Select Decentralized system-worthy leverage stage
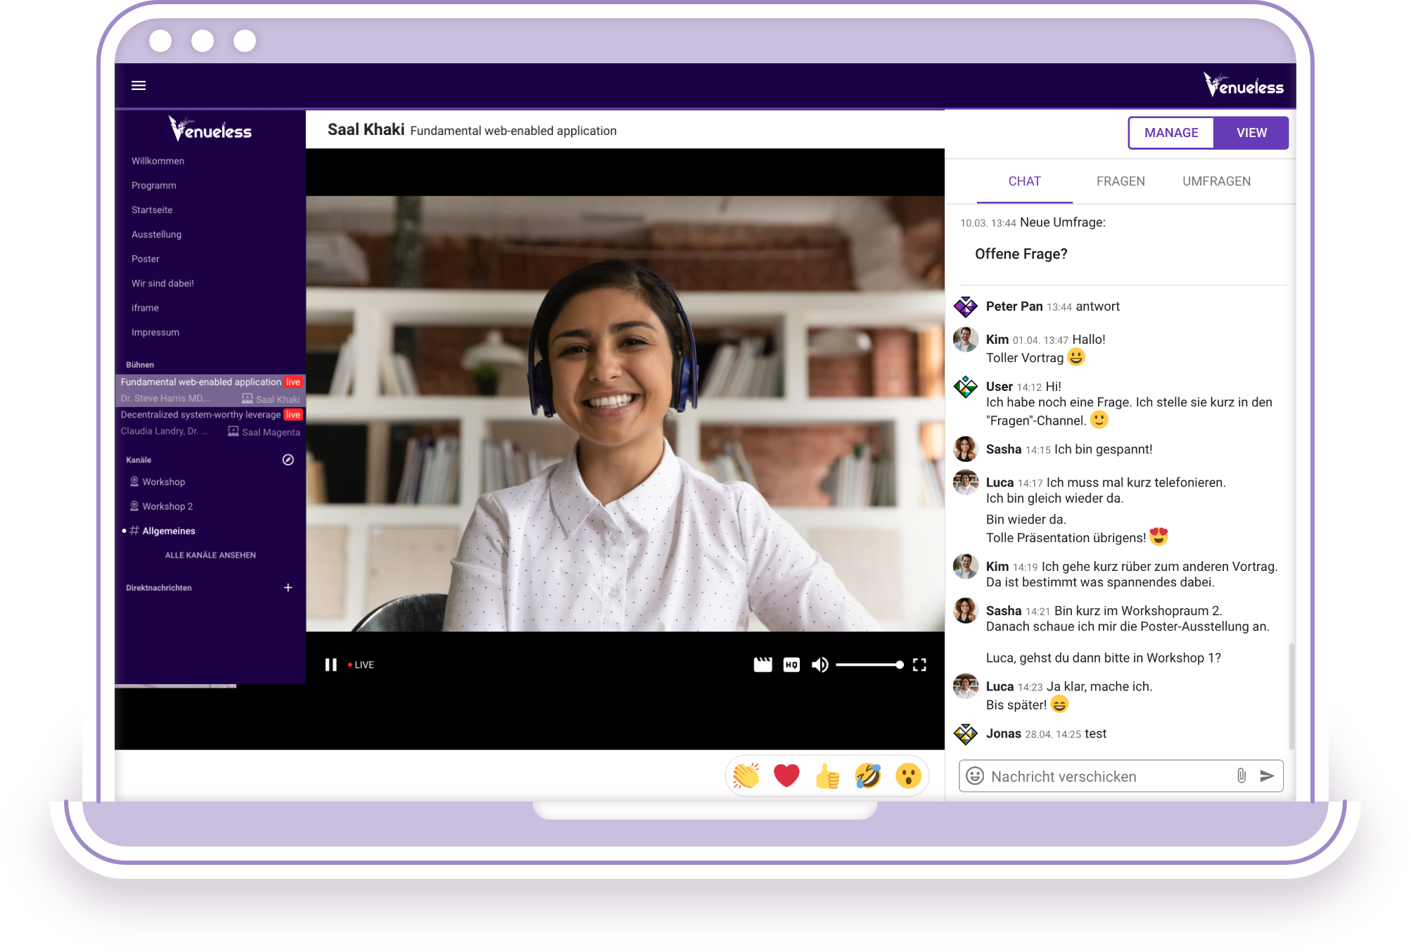 pos(210,423)
